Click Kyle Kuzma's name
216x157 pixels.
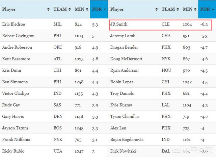pos(121,105)
